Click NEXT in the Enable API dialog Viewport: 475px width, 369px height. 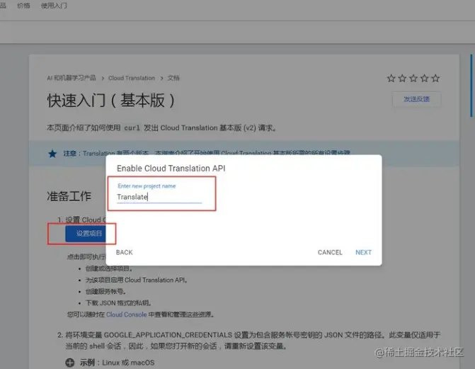363,252
